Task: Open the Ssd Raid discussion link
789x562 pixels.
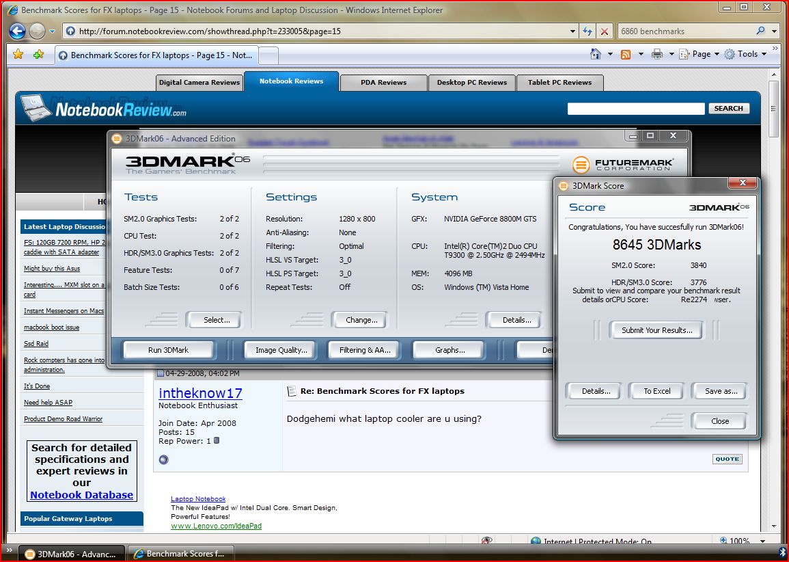Action: tap(36, 343)
